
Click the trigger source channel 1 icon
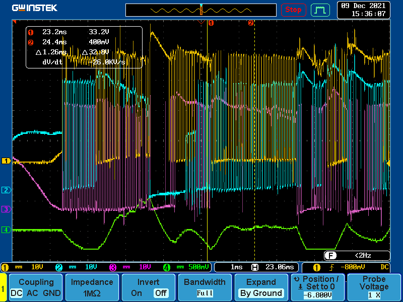pos(317,268)
